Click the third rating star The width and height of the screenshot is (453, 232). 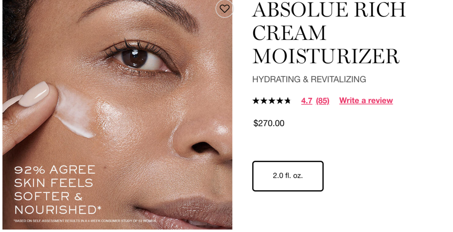click(272, 101)
